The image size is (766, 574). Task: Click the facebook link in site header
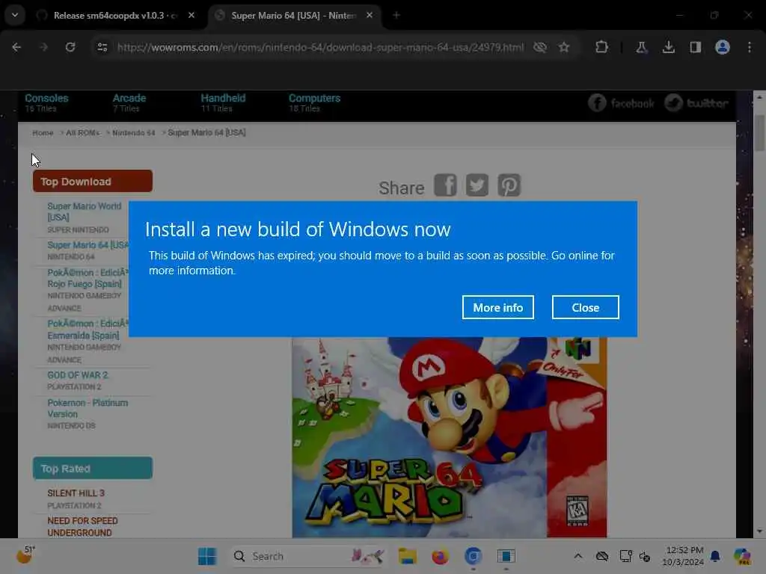click(x=621, y=103)
